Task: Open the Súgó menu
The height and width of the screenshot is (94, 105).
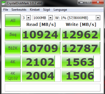Action: [46, 10]
